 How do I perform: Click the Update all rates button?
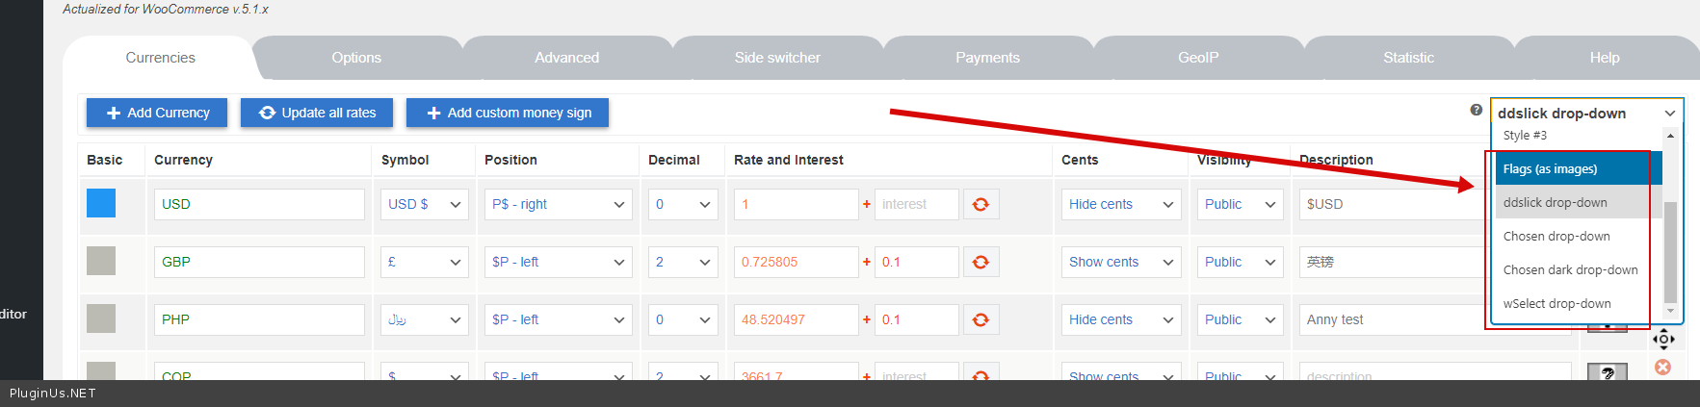tap(318, 113)
